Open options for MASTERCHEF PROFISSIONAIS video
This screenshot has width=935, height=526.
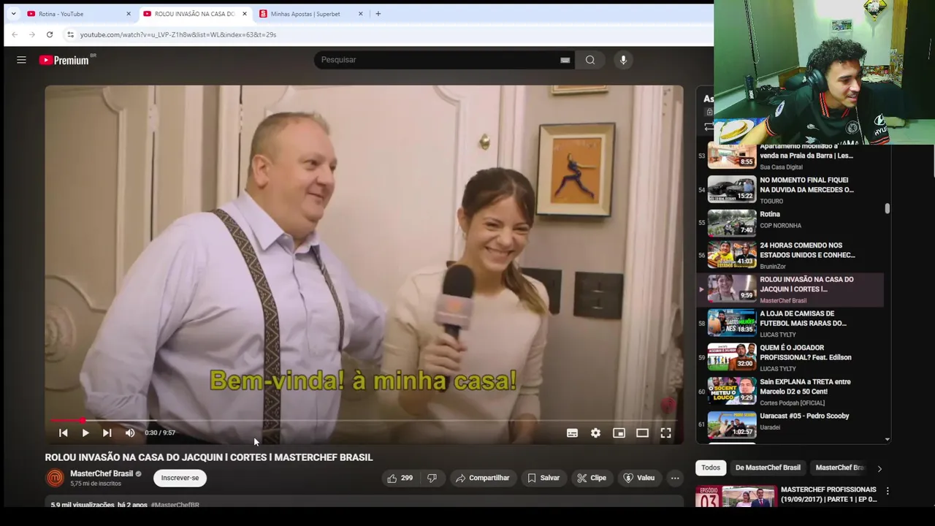tap(888, 492)
